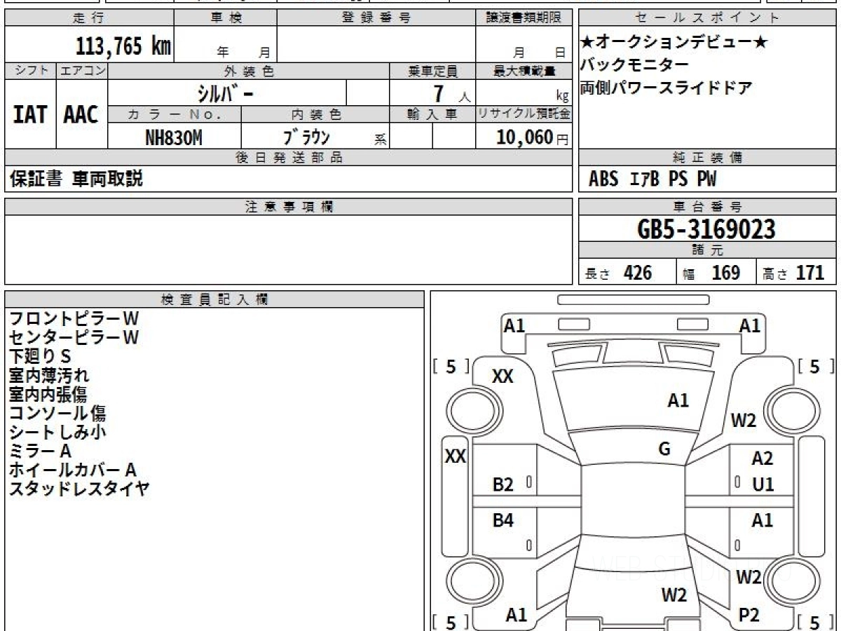This screenshot has height=631, width=841.
Task: Select the G mark on windshield
Action: click(664, 449)
